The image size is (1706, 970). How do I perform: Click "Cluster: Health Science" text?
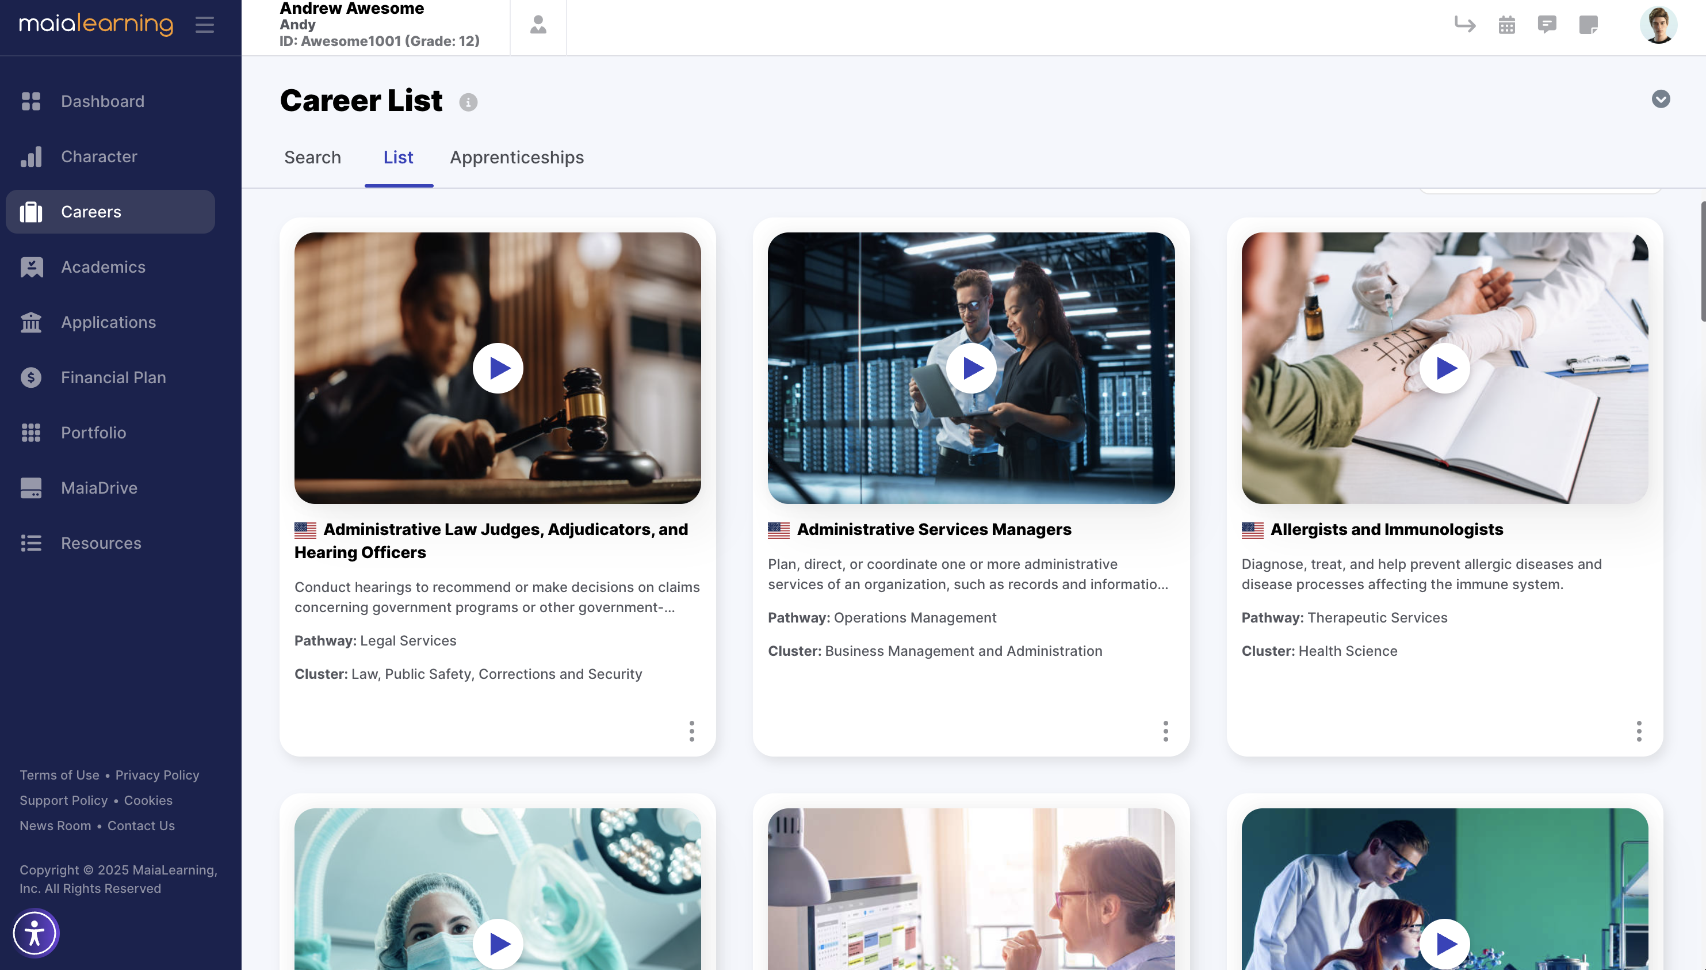point(1319,651)
